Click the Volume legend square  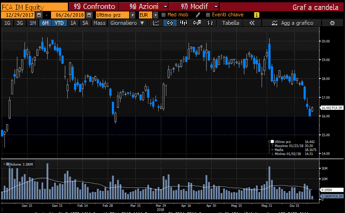point(7,164)
